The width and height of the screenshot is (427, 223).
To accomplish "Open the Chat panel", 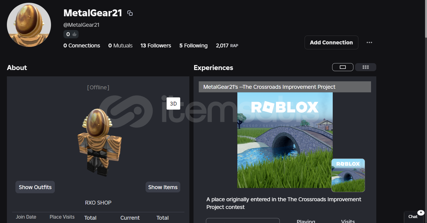I will tap(413, 217).
